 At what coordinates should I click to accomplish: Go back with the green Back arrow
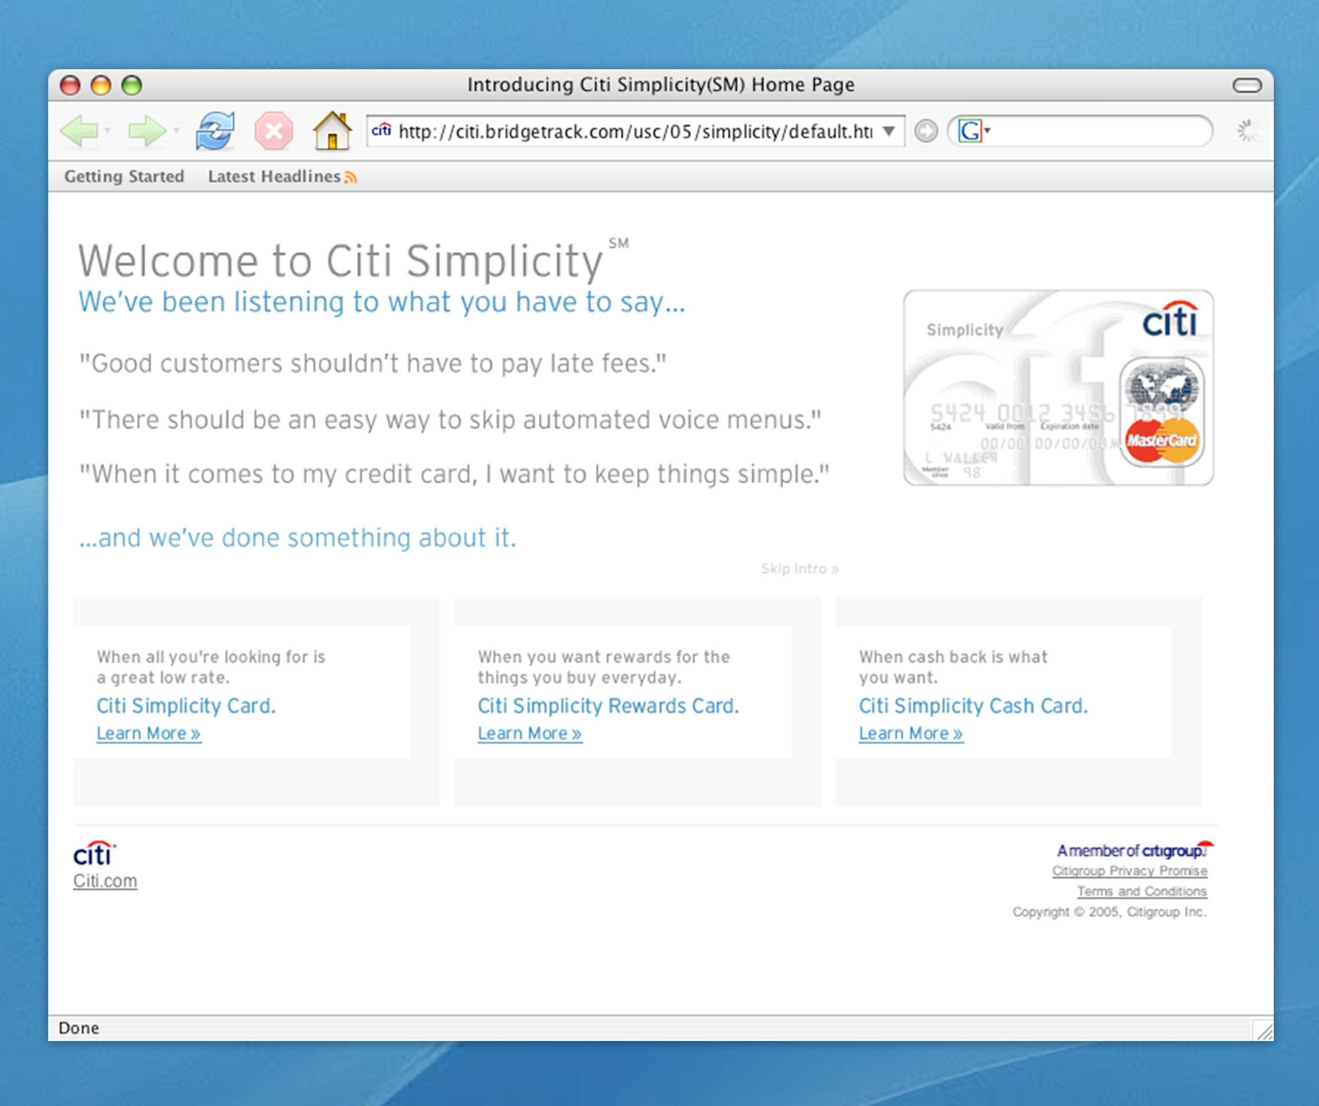(79, 131)
